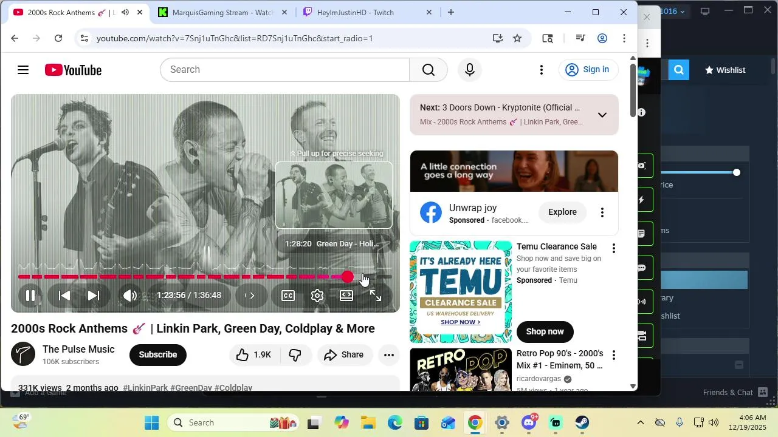The height and width of the screenshot is (437, 778).
Task: Click Explore on the Facebook ad
Action: coord(562,212)
